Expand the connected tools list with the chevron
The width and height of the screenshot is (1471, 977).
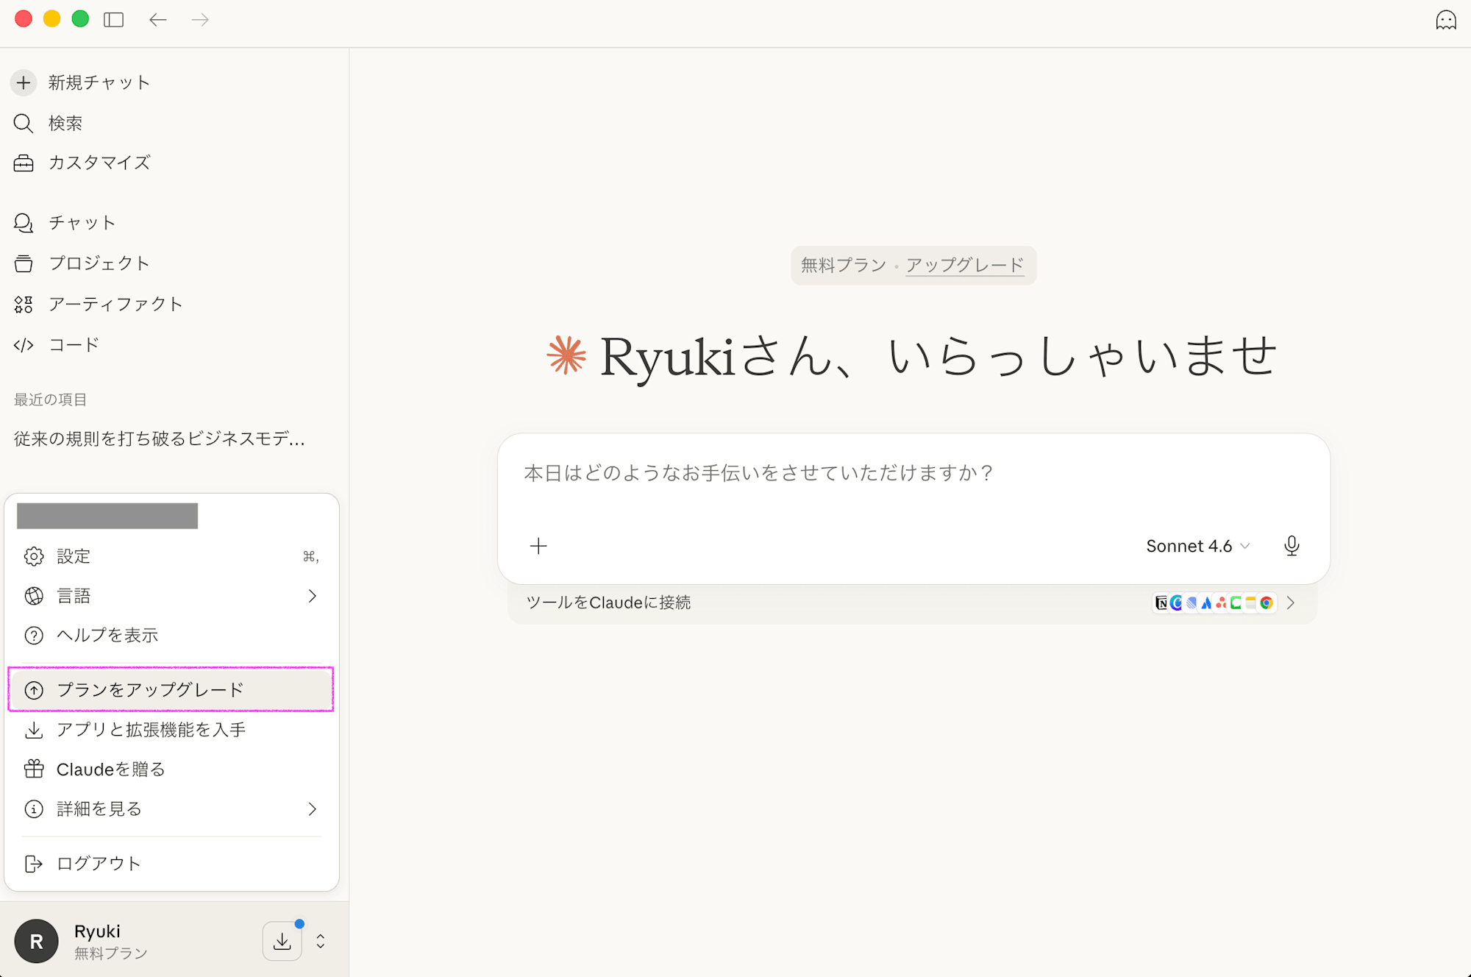[x=1291, y=603]
